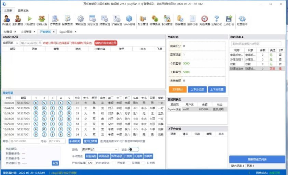This screenshot has width=288, height=175.
Task: Check the 开奖图 auto-send checkbox
Action: (x=114, y=163)
